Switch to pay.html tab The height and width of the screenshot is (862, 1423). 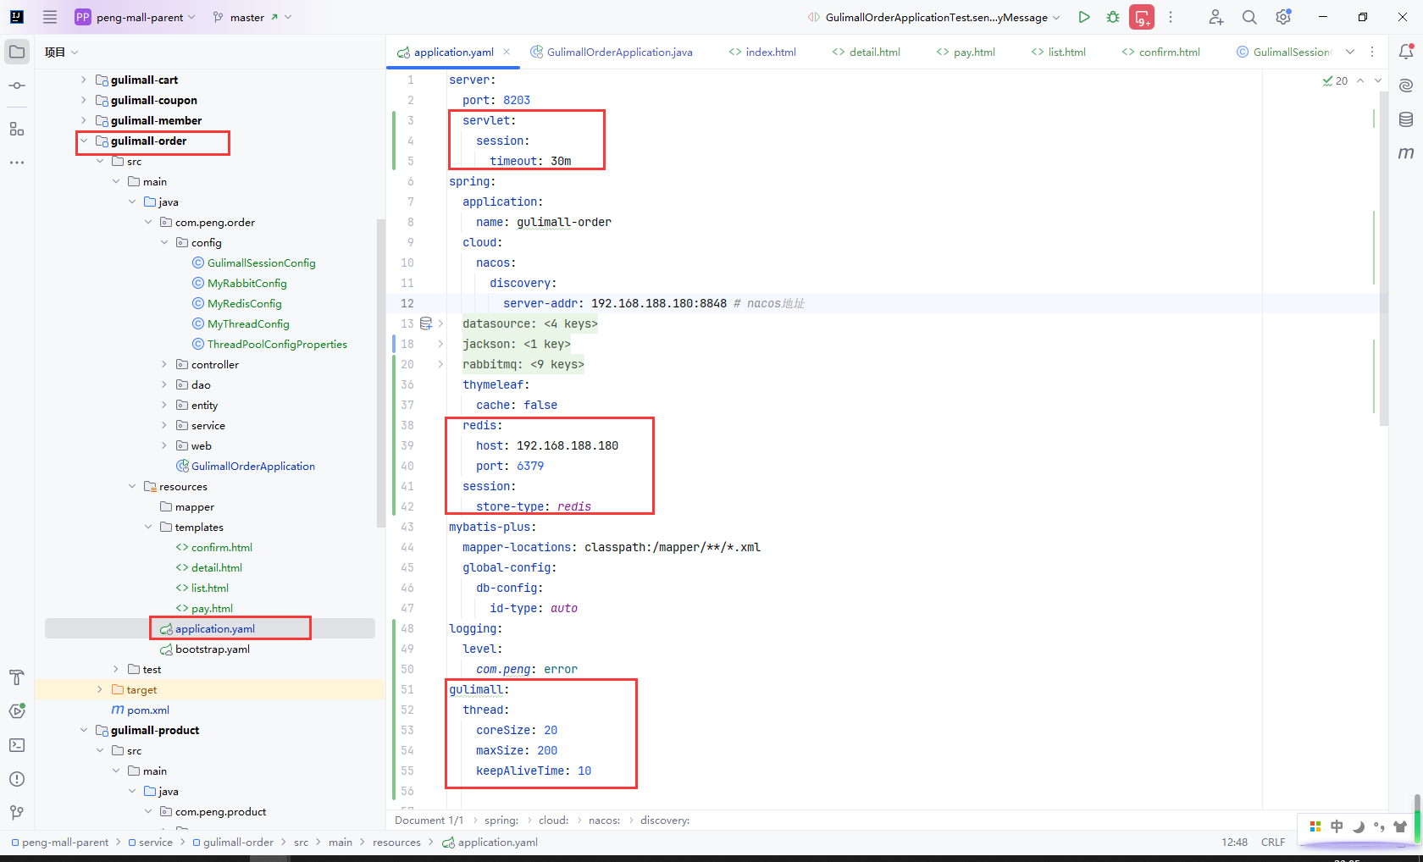click(966, 52)
